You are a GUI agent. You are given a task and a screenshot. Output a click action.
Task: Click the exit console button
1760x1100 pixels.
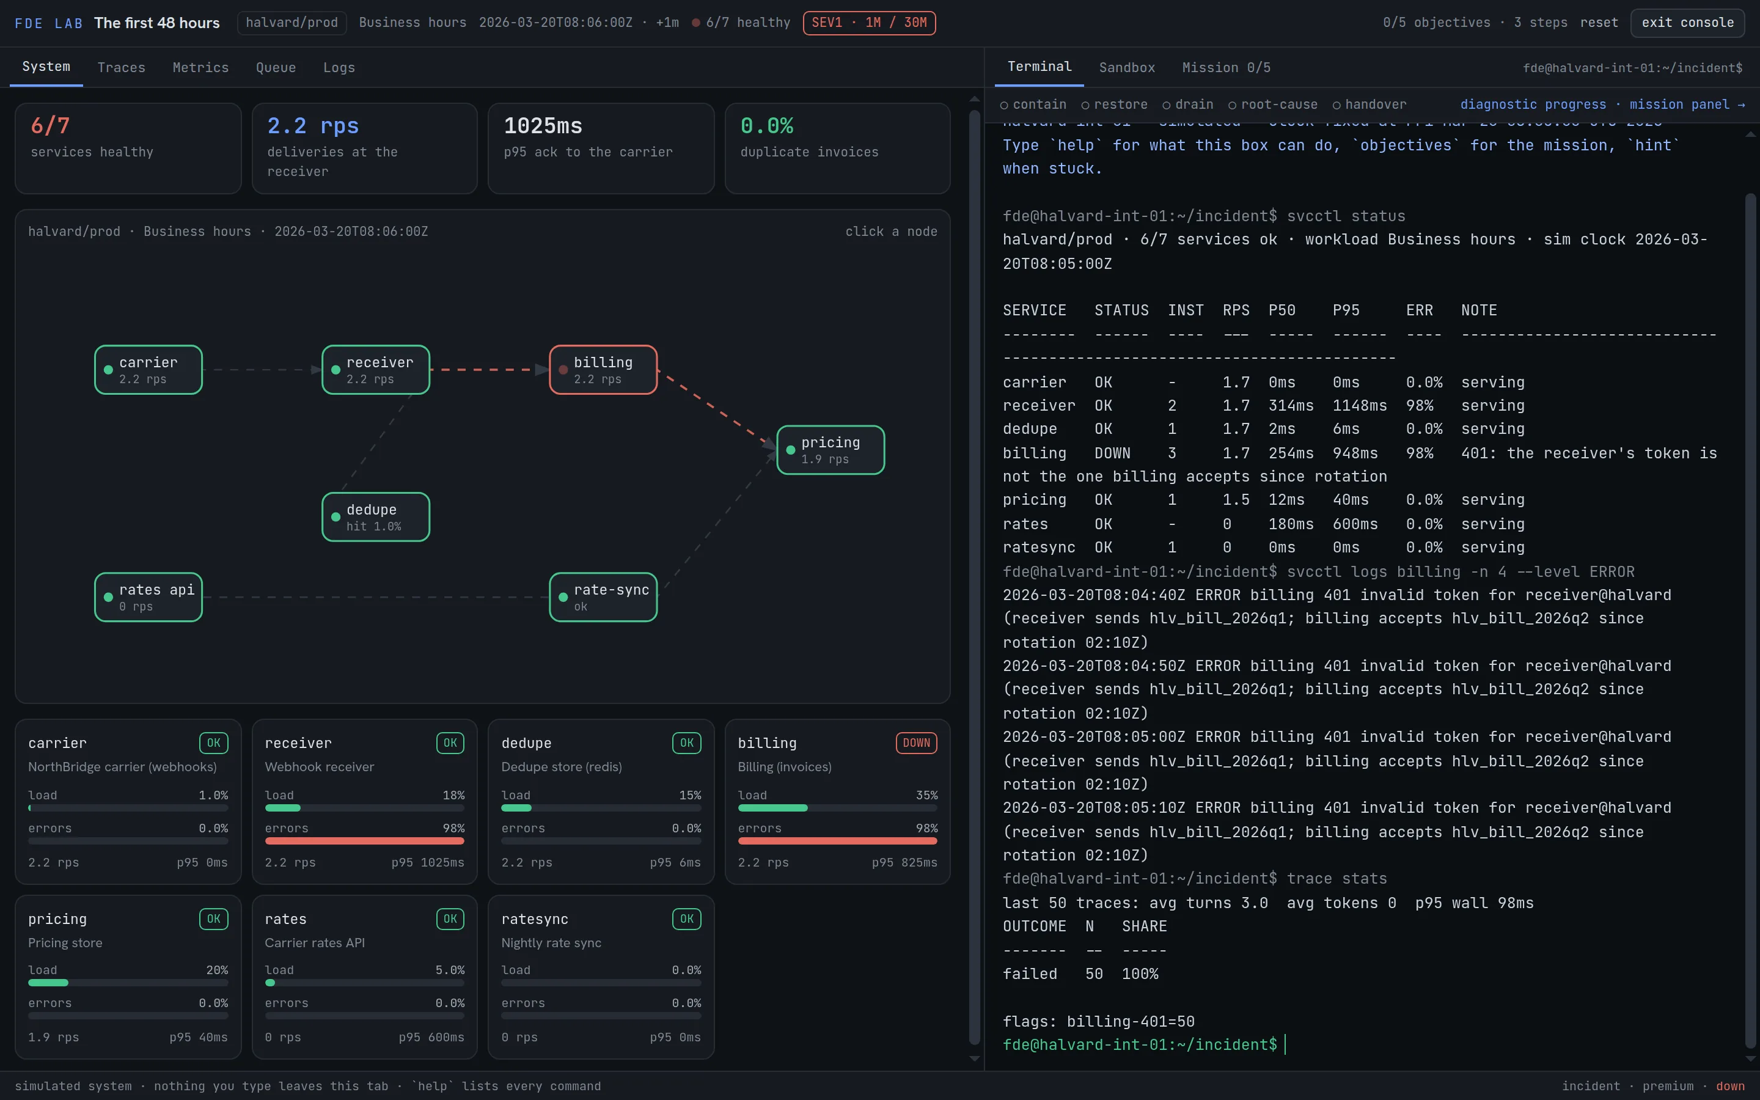(1687, 23)
